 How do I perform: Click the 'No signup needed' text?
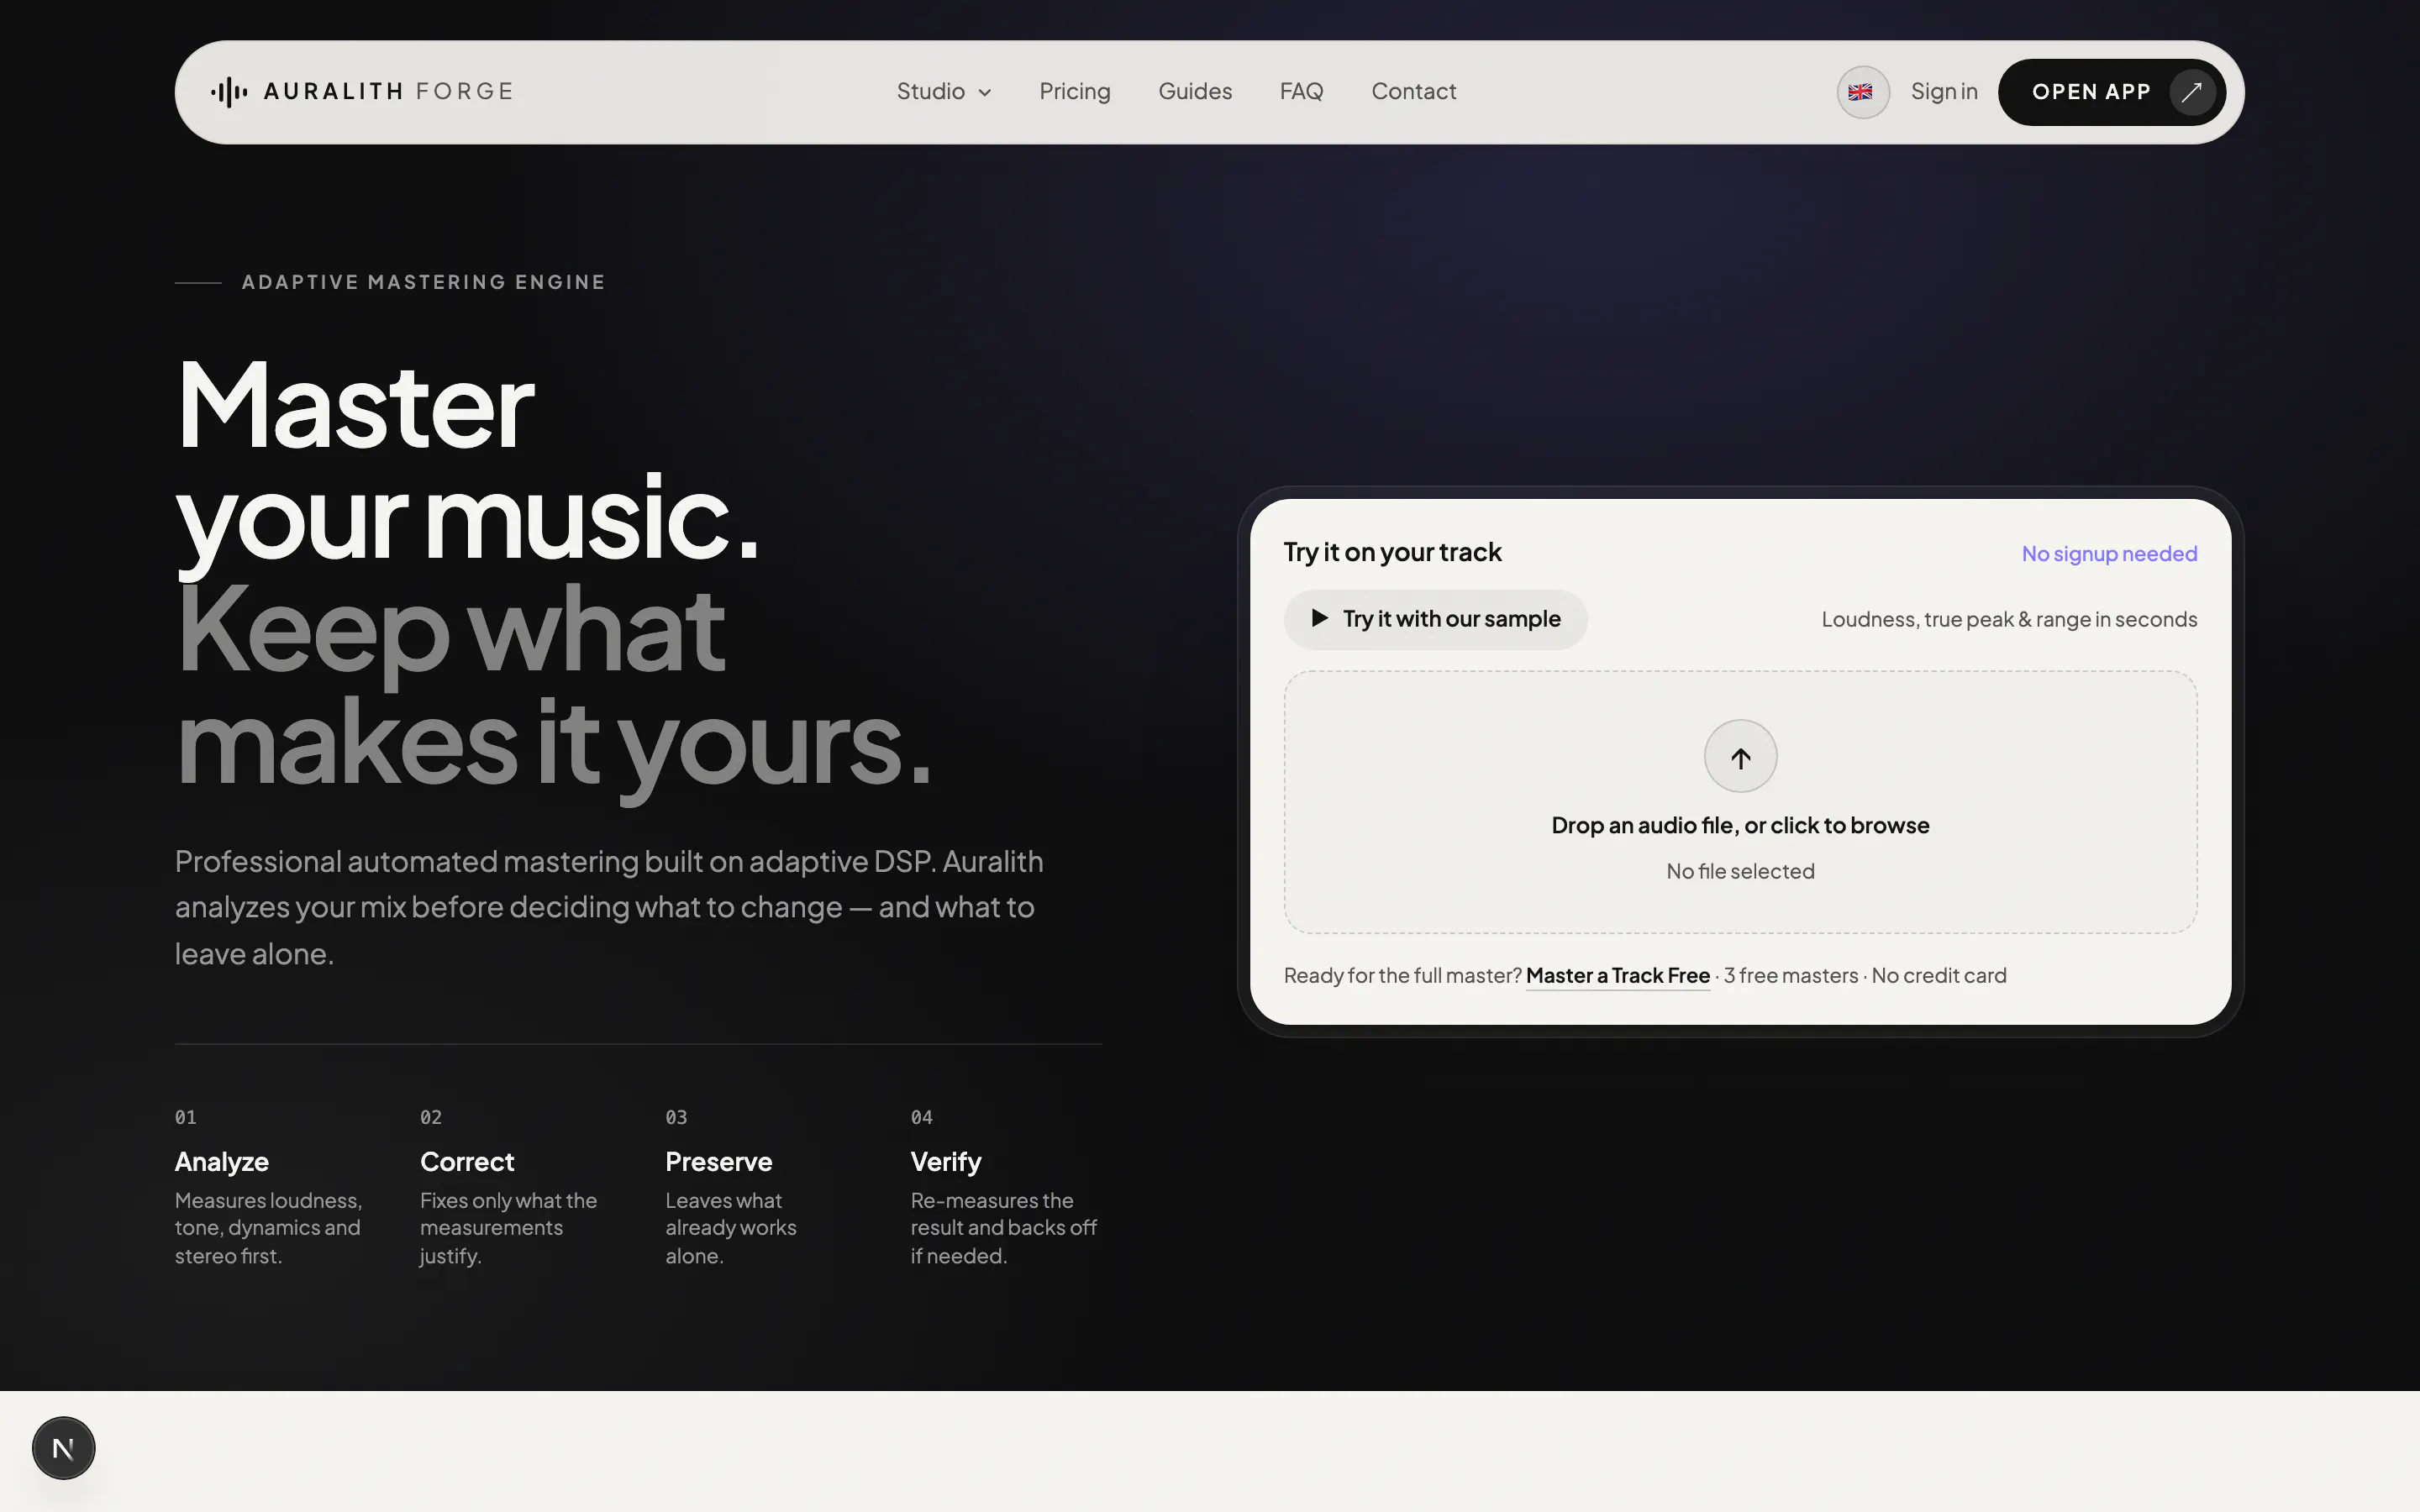(2109, 554)
